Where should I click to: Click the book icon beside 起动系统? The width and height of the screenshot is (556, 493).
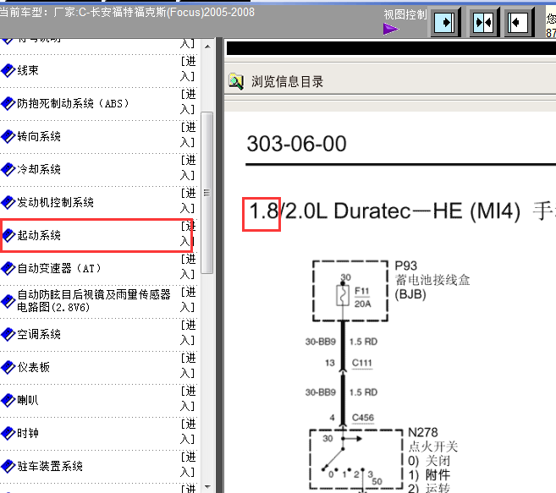tap(8, 235)
